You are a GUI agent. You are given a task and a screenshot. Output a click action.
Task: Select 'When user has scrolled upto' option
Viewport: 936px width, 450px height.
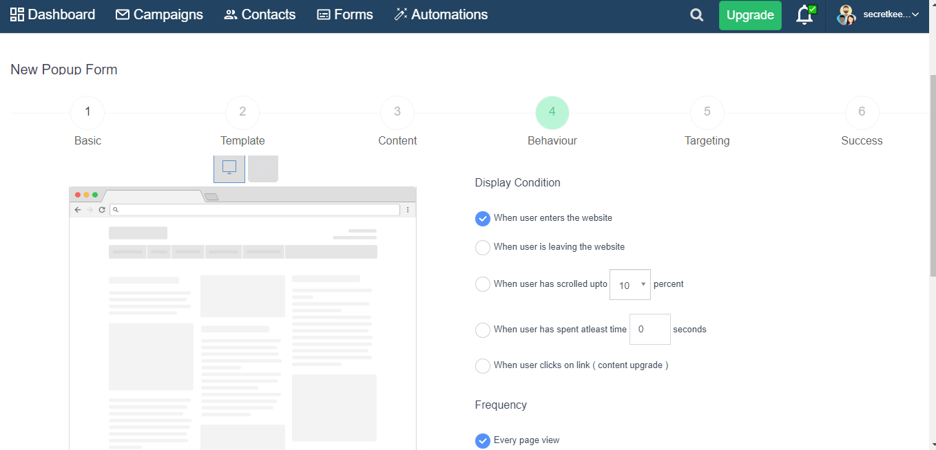point(483,284)
